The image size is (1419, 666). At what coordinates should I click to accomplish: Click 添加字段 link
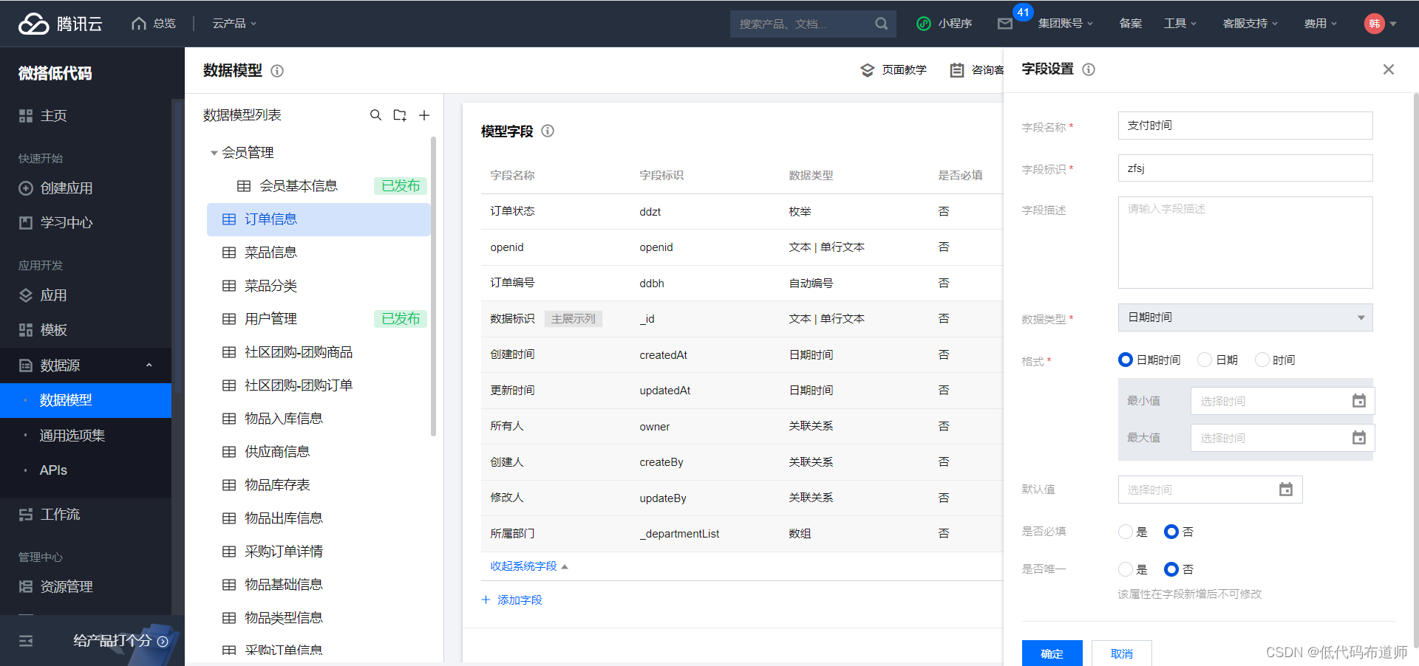click(x=511, y=600)
